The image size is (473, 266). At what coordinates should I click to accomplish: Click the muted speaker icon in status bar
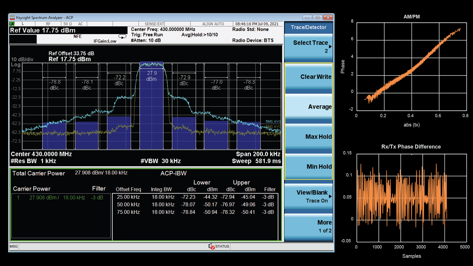pos(211,246)
